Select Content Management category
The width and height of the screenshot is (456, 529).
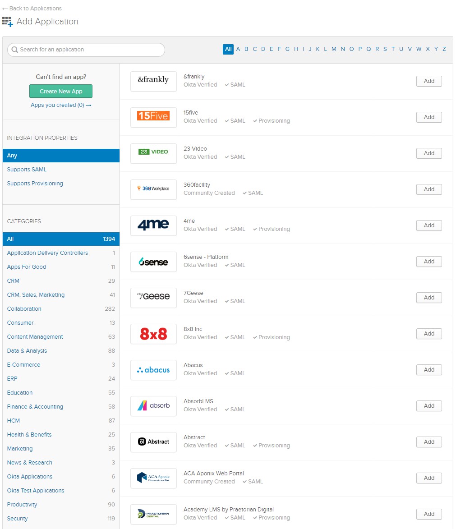point(61,337)
